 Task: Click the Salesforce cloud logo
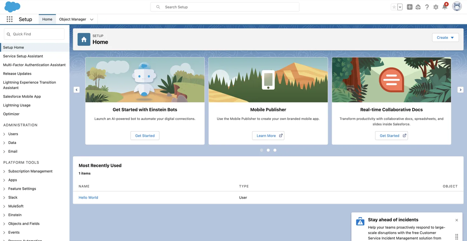tap(12, 7)
